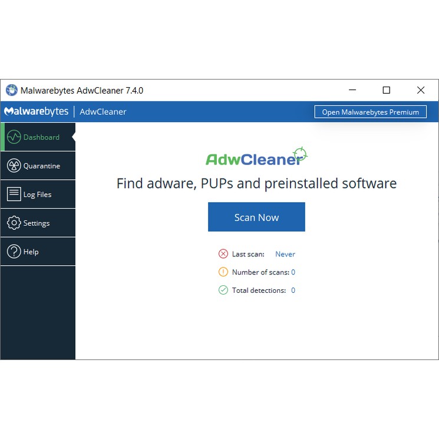This screenshot has width=439, height=439.
Task: Click the Log Files document icon
Action: pos(14,194)
